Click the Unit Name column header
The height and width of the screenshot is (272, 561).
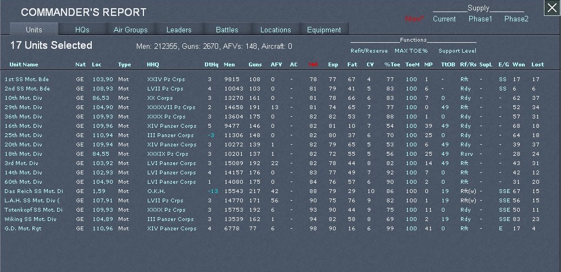tap(24, 65)
